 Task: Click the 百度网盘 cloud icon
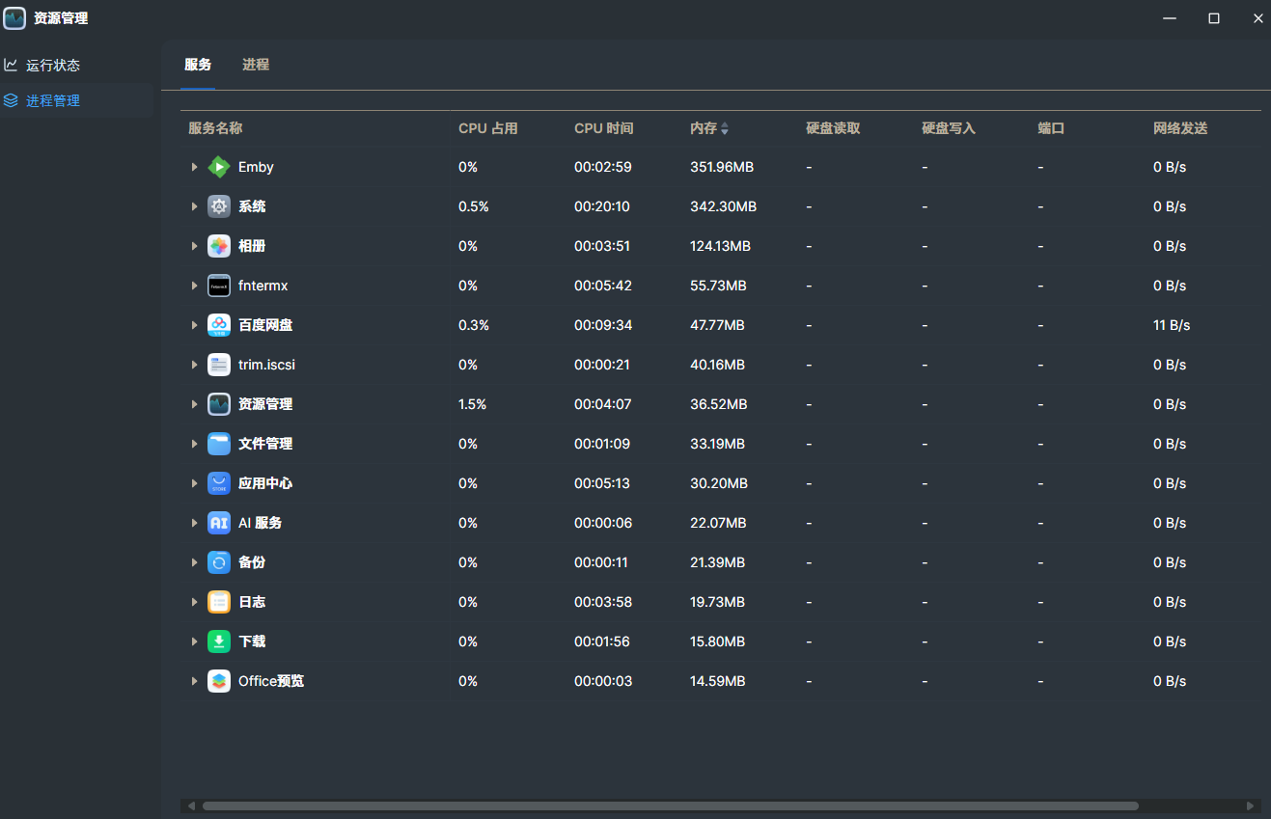coord(219,325)
